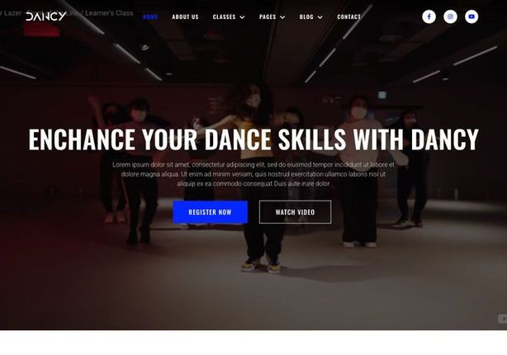Open the Contact page

(349, 17)
